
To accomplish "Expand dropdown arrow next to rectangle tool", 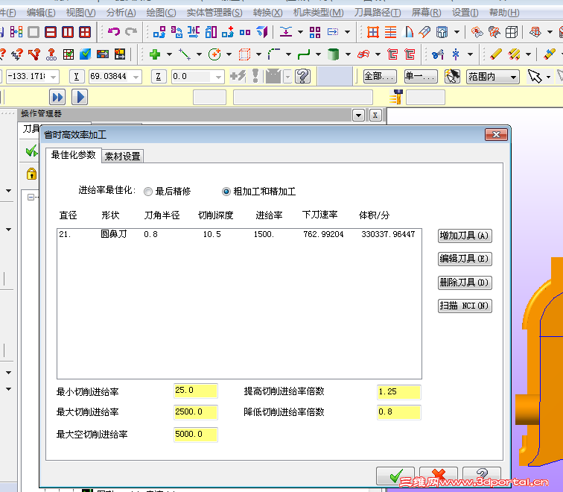I will click(x=258, y=54).
